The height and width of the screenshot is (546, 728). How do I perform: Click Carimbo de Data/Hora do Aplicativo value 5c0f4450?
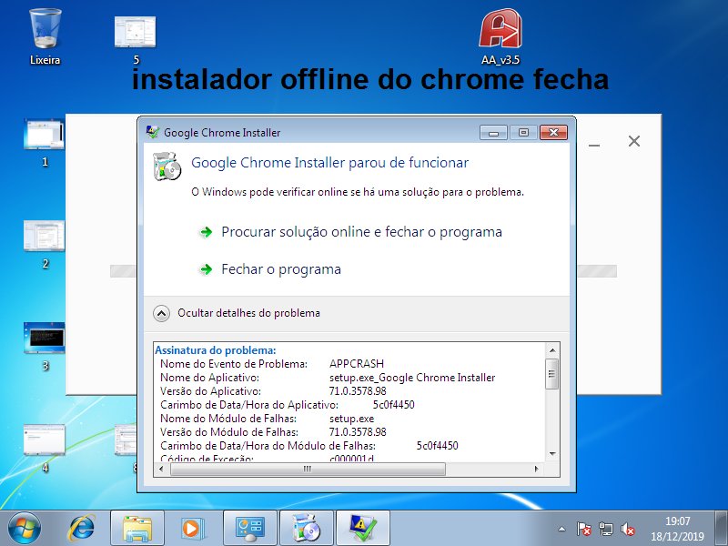[394, 405]
